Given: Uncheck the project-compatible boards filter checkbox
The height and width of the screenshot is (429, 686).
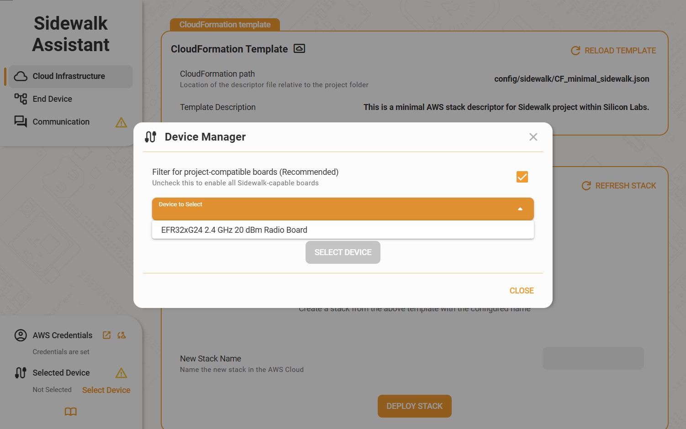Looking at the screenshot, I should coord(522,177).
